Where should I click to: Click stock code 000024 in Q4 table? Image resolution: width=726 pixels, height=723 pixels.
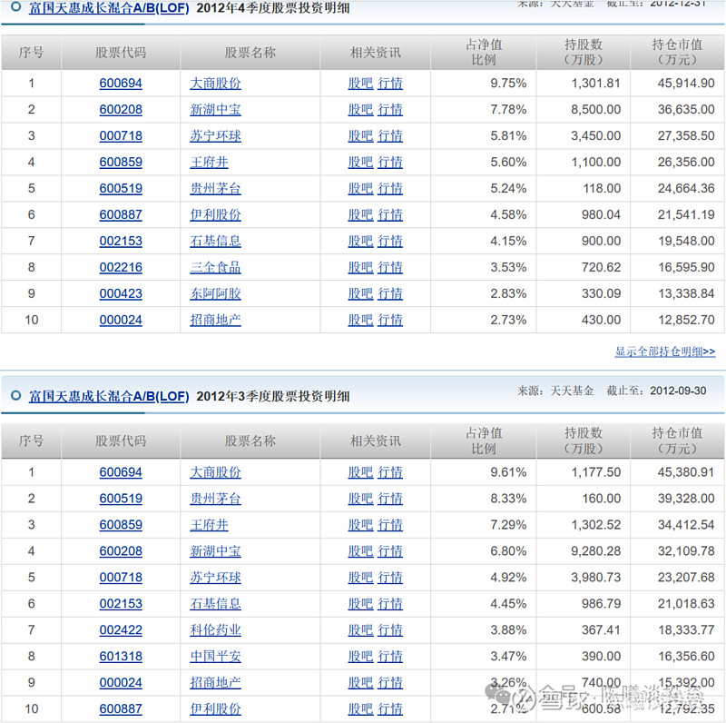(x=121, y=320)
